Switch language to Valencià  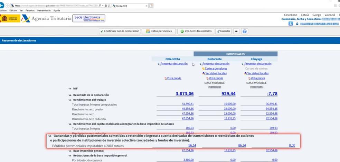(x=330, y=15)
